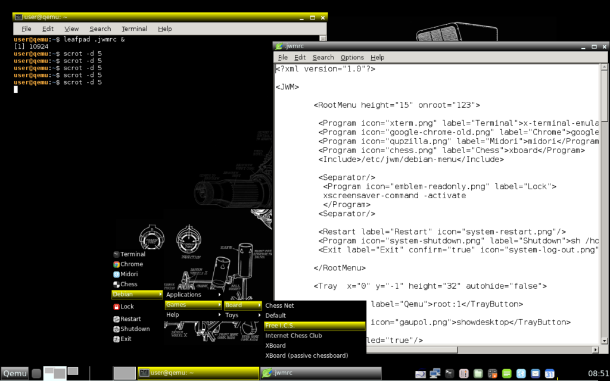Click the network computers tray icon
Screen dimensions: 610x381
pos(435,374)
